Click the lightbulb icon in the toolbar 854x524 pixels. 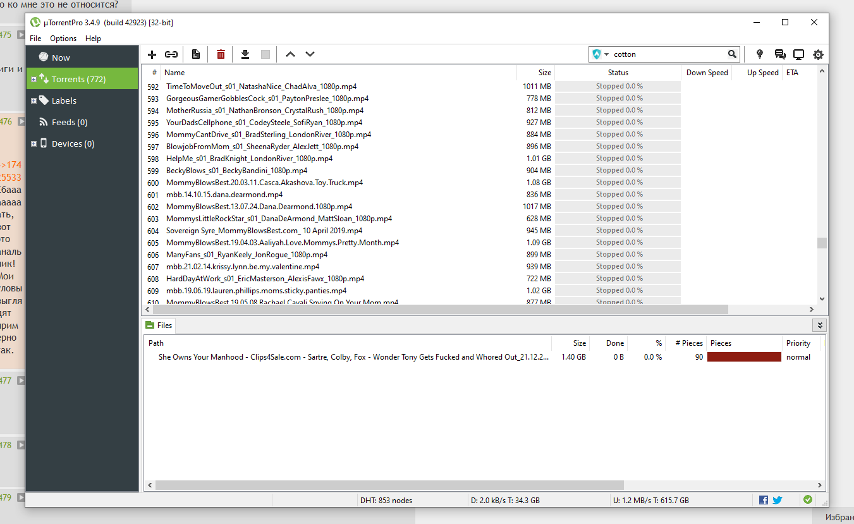[x=760, y=54]
